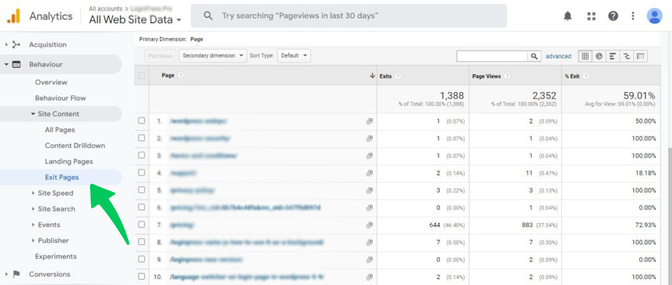Click table search magnifier button
This screenshot has width=672, height=285.
[x=534, y=56]
